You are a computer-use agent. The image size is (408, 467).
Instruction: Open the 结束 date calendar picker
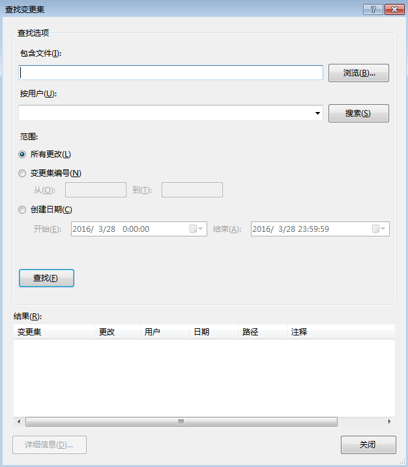(x=379, y=229)
